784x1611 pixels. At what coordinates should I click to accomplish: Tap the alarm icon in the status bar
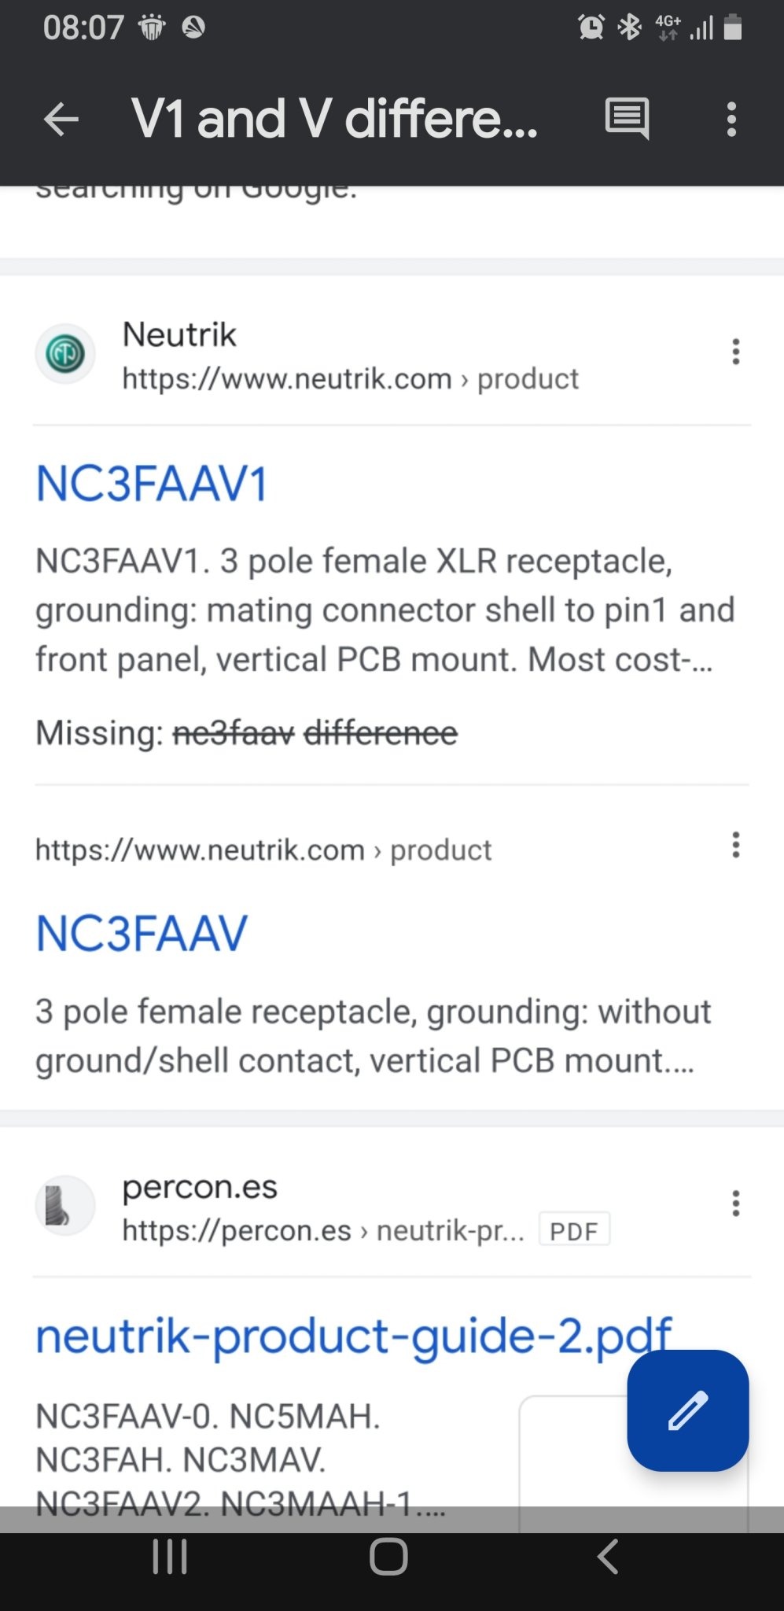point(591,28)
